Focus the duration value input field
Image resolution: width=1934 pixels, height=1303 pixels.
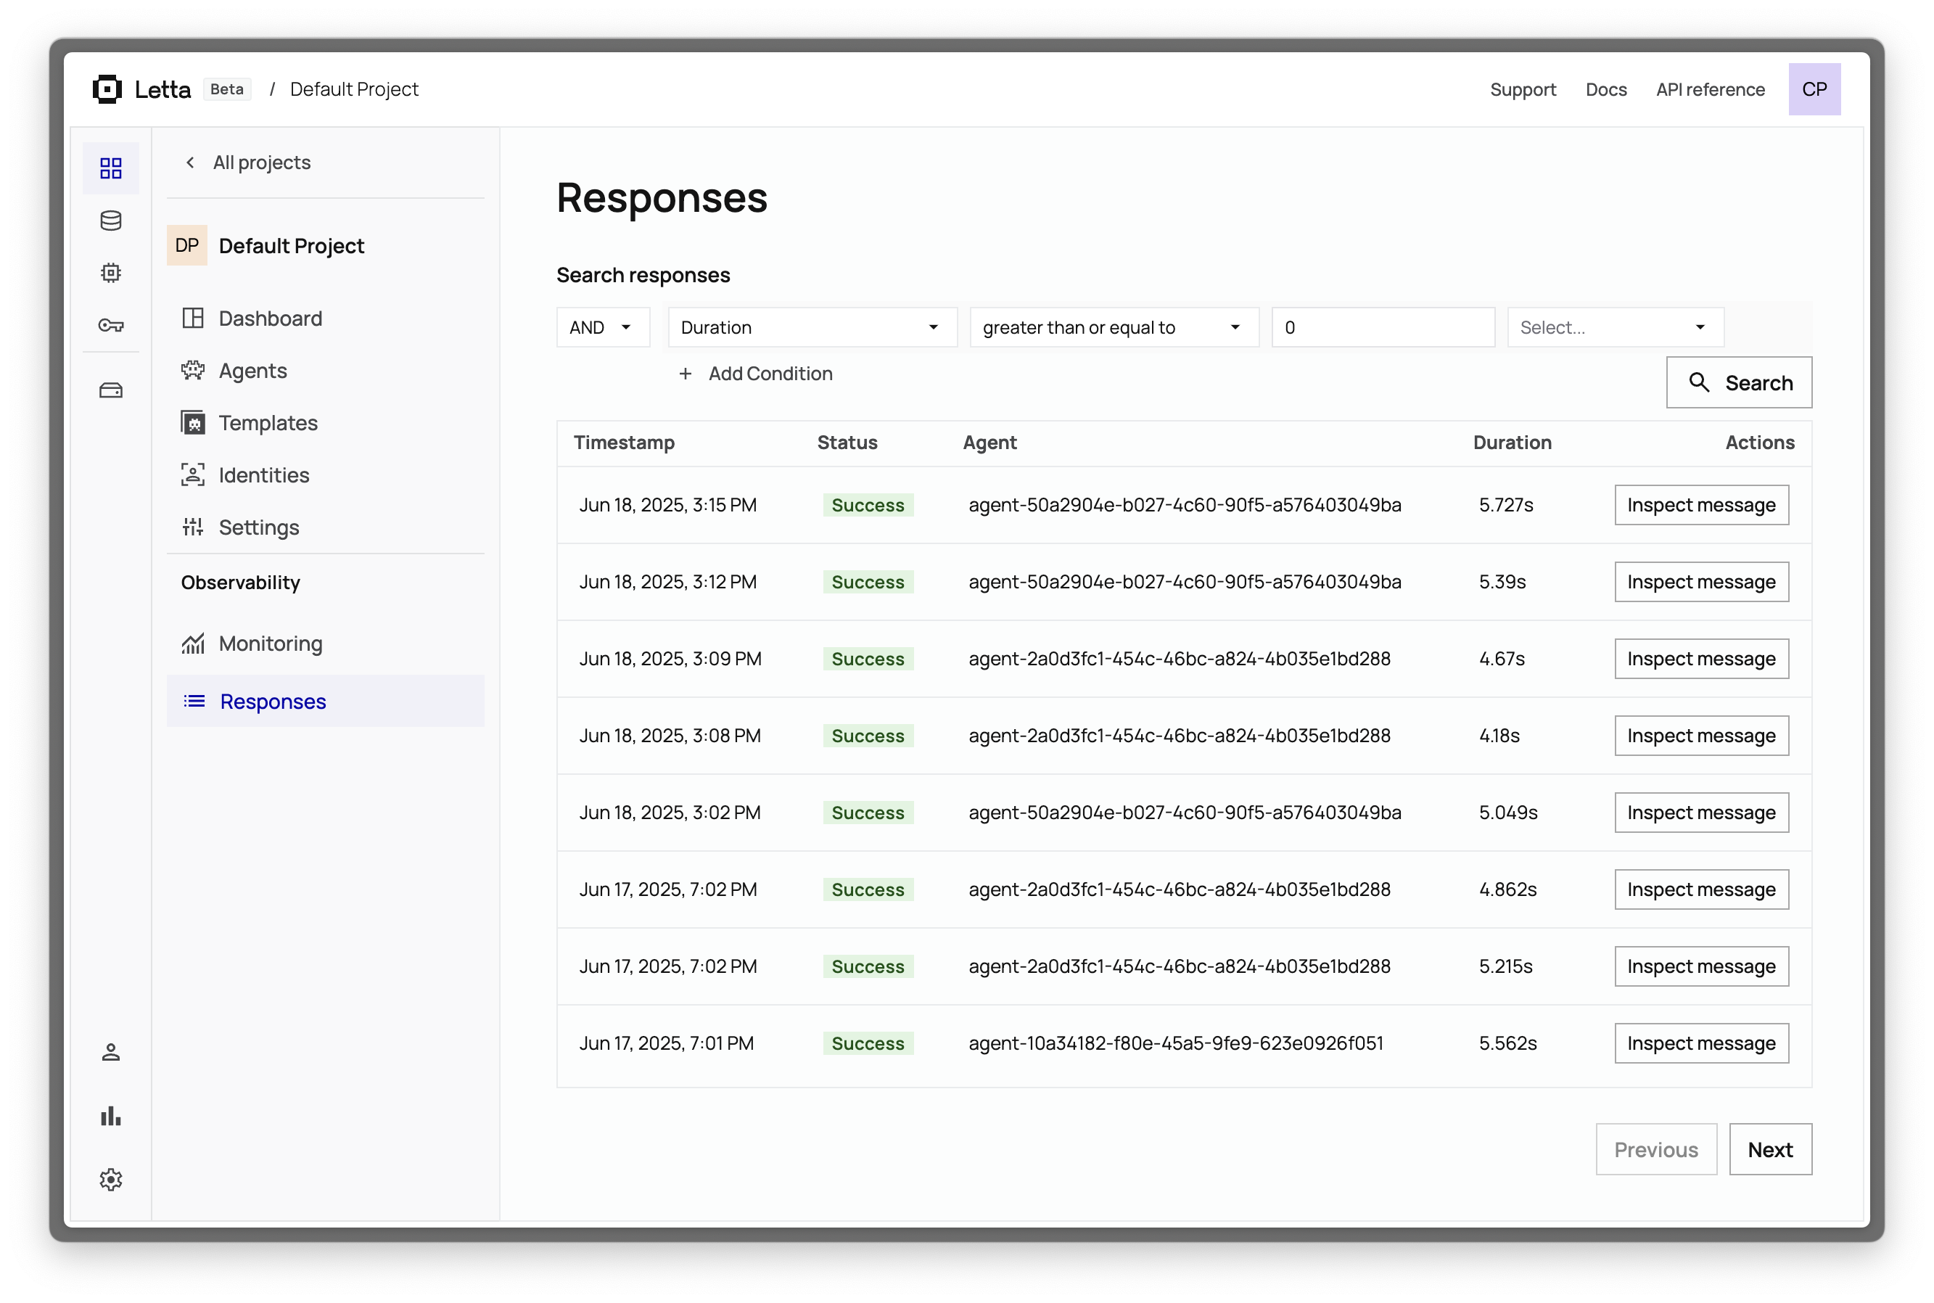[1383, 327]
